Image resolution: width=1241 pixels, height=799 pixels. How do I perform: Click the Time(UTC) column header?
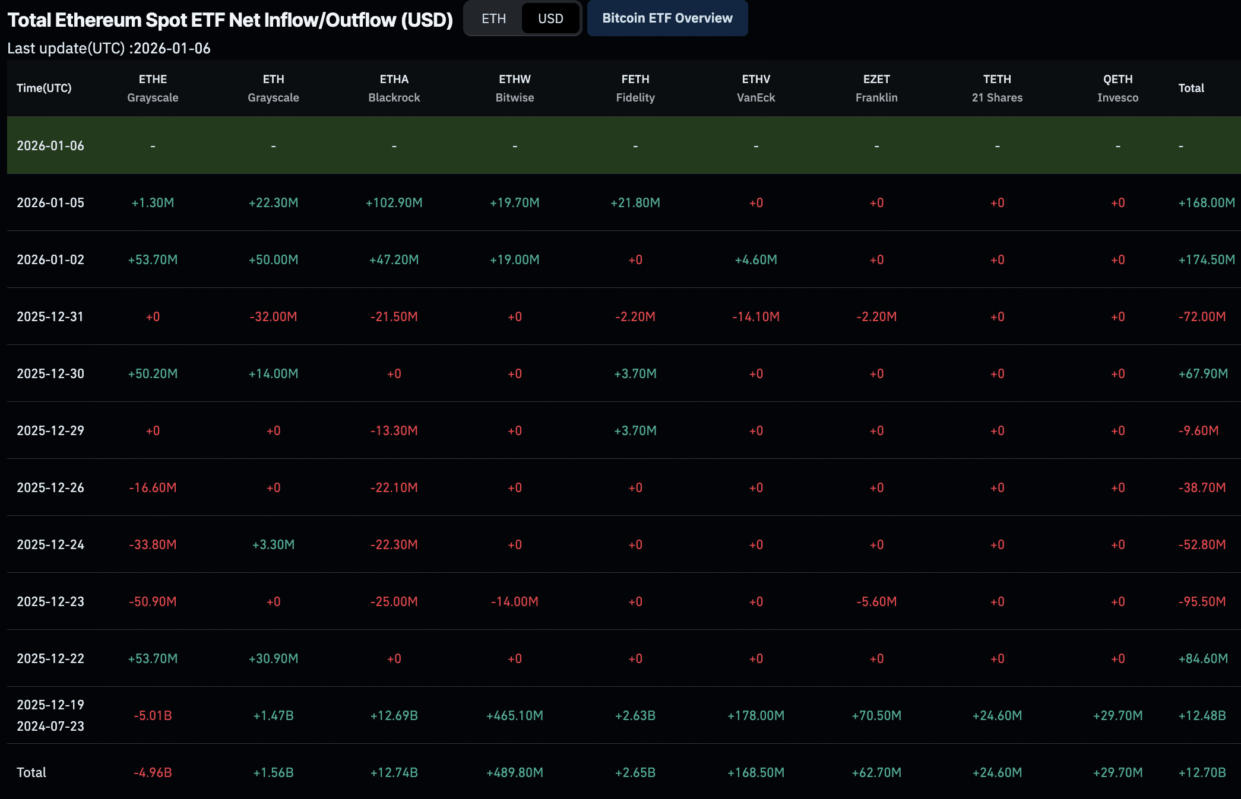[44, 88]
